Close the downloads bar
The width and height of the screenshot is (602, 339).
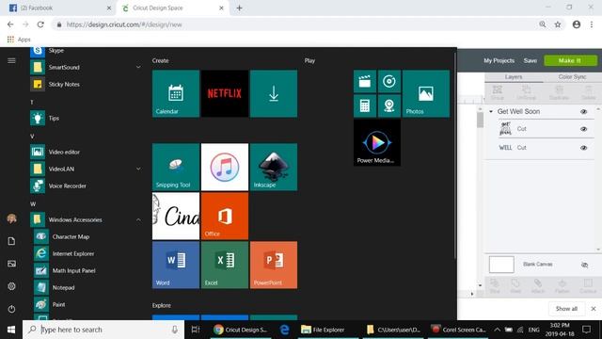pos(594,309)
